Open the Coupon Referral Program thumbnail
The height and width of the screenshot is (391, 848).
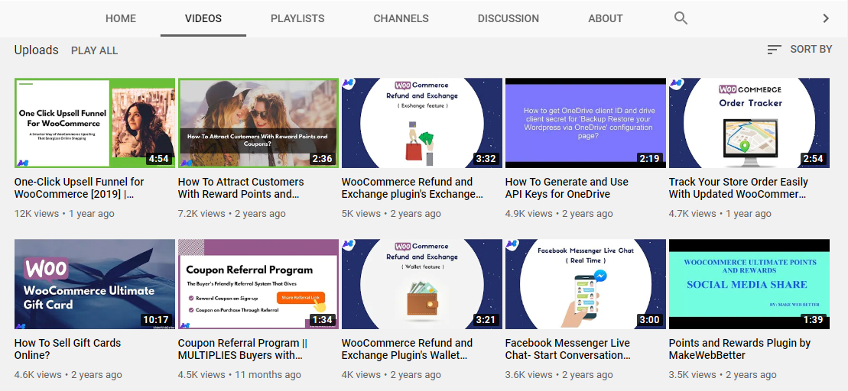tap(258, 284)
